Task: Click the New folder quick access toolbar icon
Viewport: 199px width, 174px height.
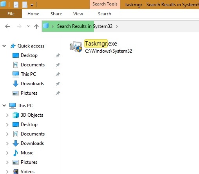Action: (x=25, y=5)
